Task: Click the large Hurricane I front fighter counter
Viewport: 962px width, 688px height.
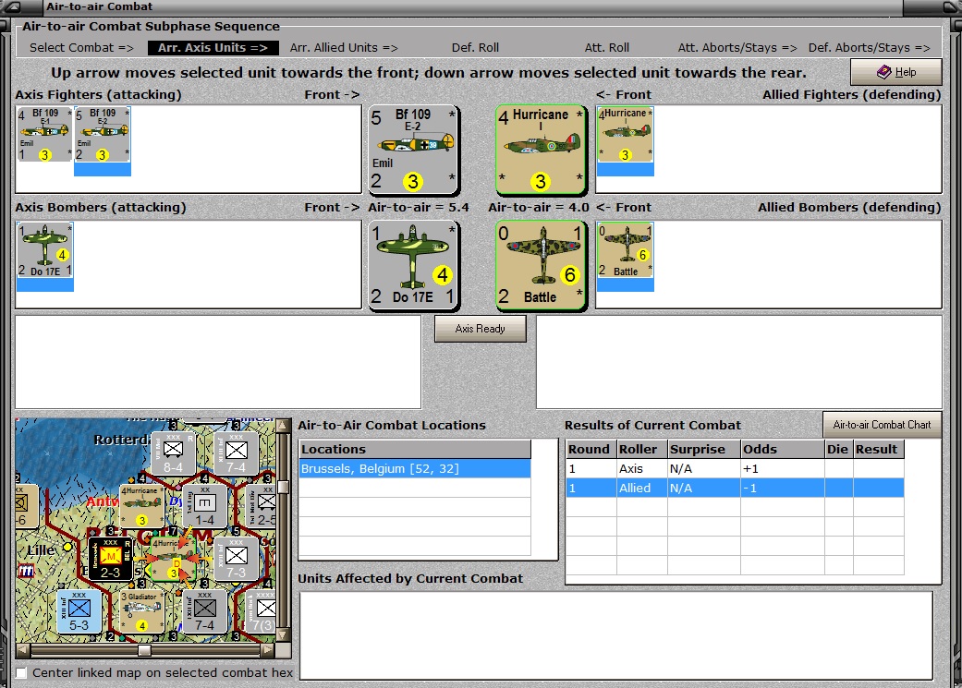Action: (540, 150)
